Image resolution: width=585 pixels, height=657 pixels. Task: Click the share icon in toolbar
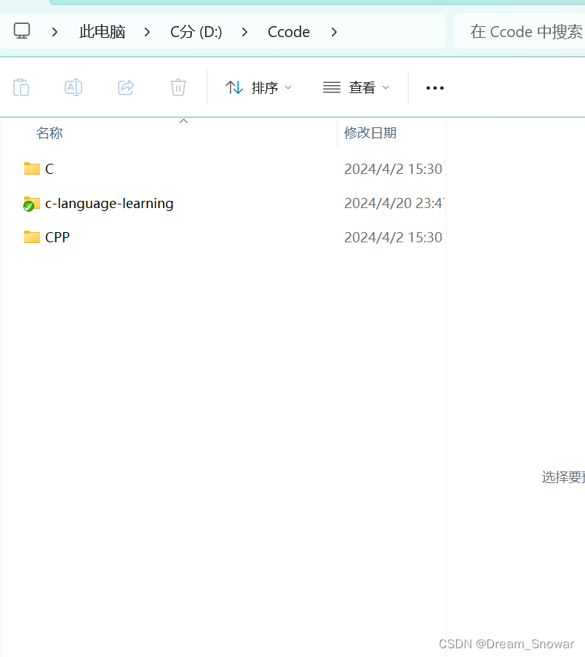pos(126,87)
